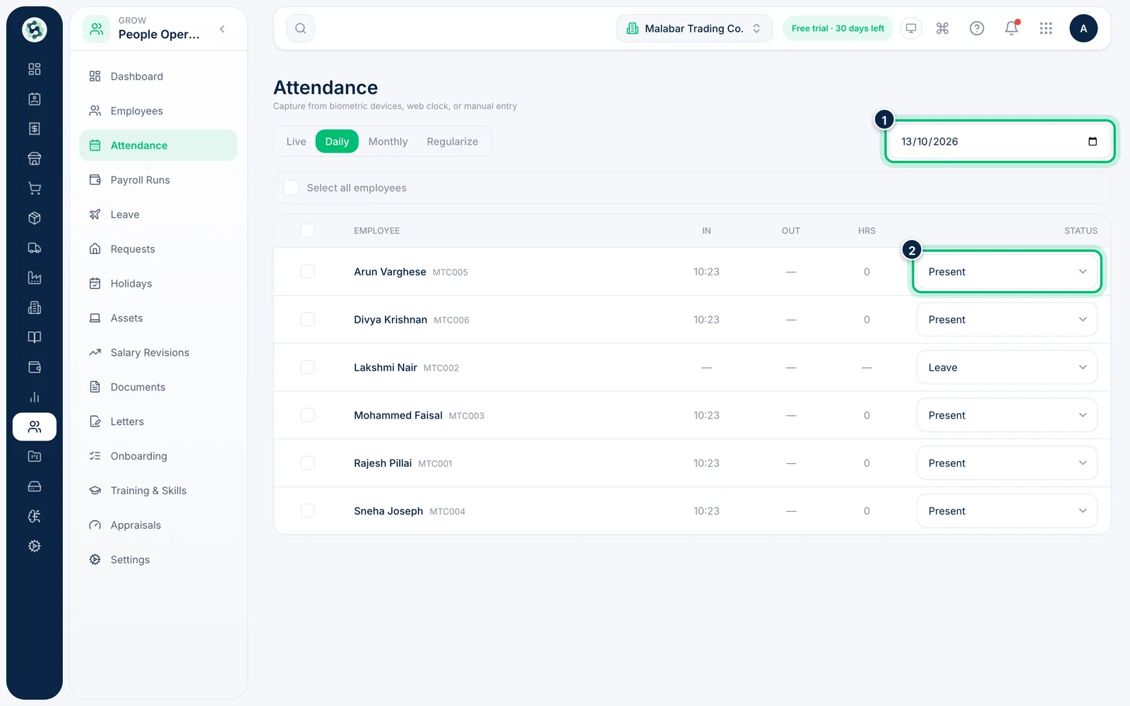Open the wallet module in left rail

(x=35, y=367)
